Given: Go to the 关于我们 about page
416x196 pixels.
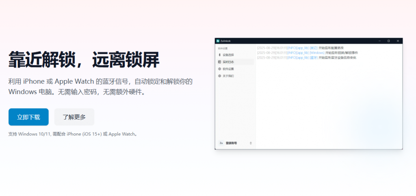Looking at the screenshot, I should 228,76.
